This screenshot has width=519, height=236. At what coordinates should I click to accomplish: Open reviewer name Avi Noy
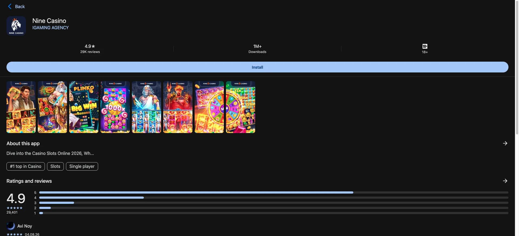pos(25,226)
